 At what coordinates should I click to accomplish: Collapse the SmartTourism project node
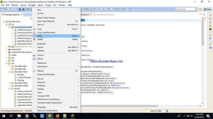click(x=4, y=21)
